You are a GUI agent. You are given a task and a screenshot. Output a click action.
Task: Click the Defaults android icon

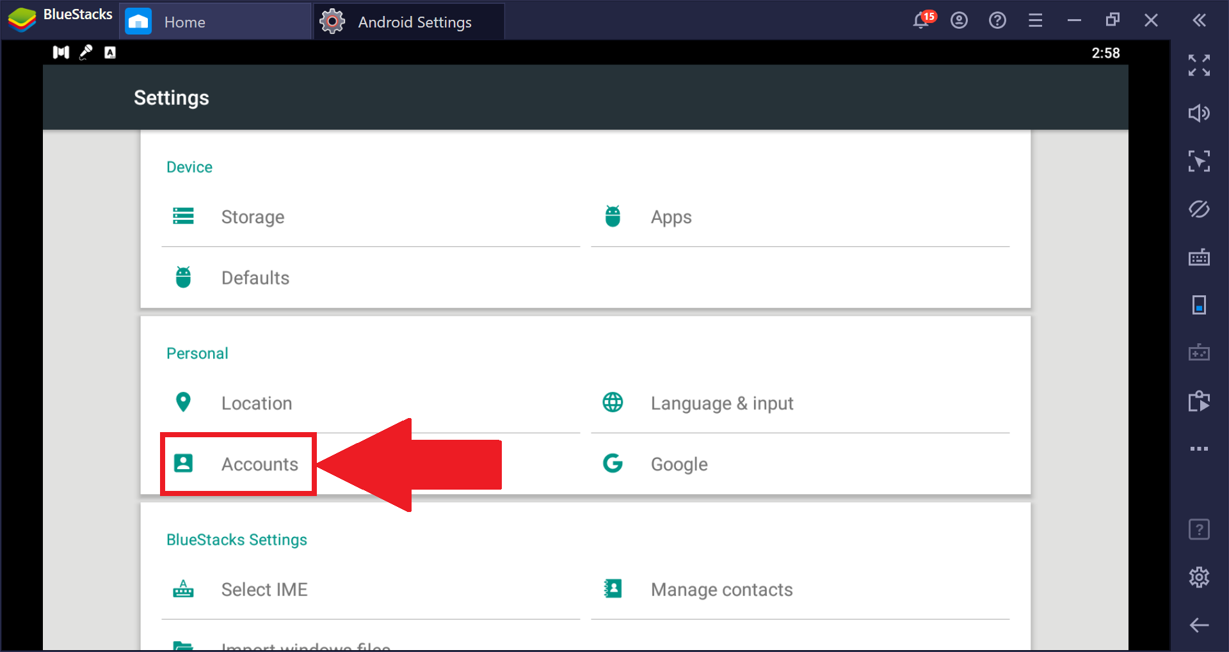(x=183, y=277)
